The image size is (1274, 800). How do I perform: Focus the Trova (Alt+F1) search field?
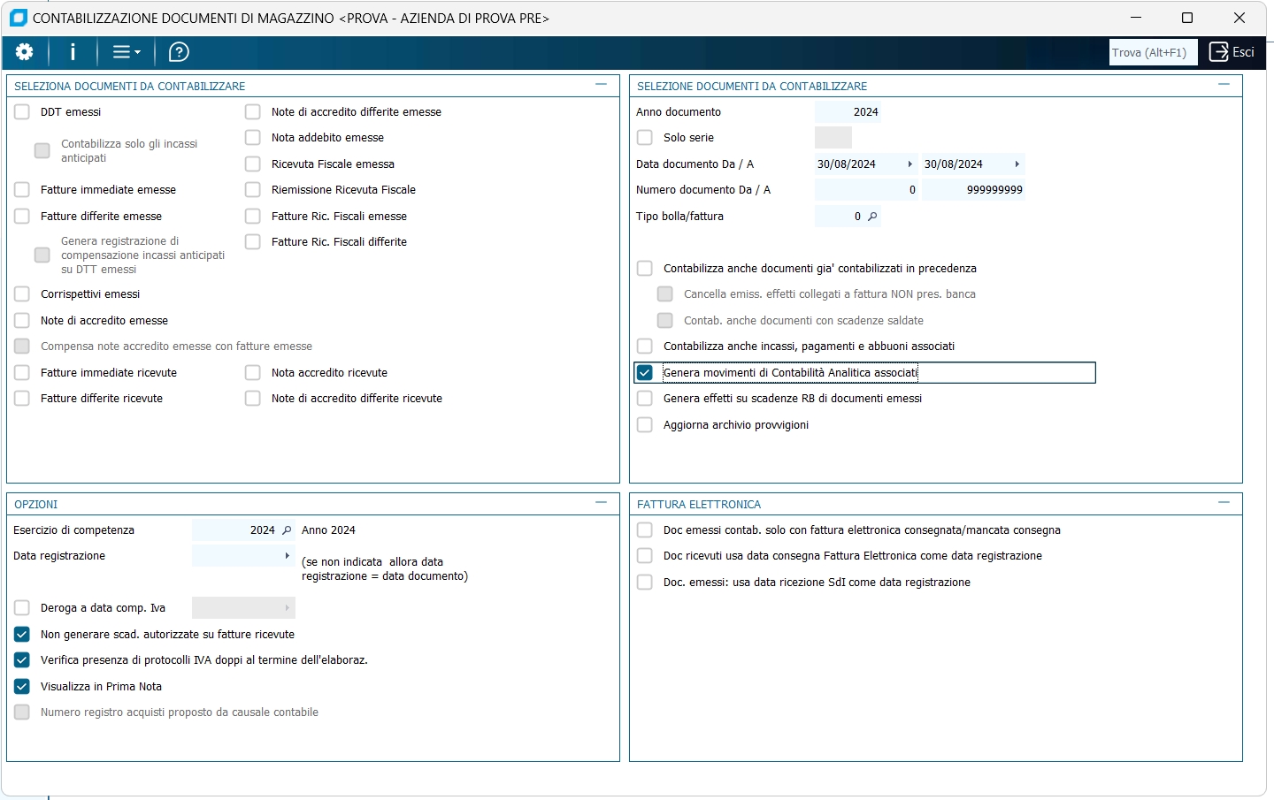coord(1154,52)
